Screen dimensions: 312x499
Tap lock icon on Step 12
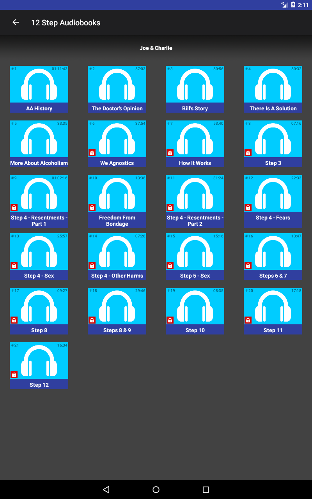pyautogui.click(x=14, y=375)
